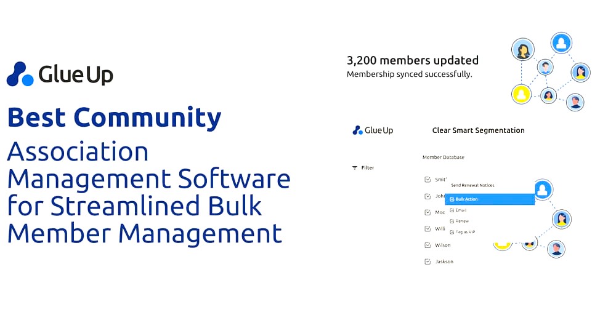
Task: Select the man avatar at network bottom-right
Action: point(575,102)
